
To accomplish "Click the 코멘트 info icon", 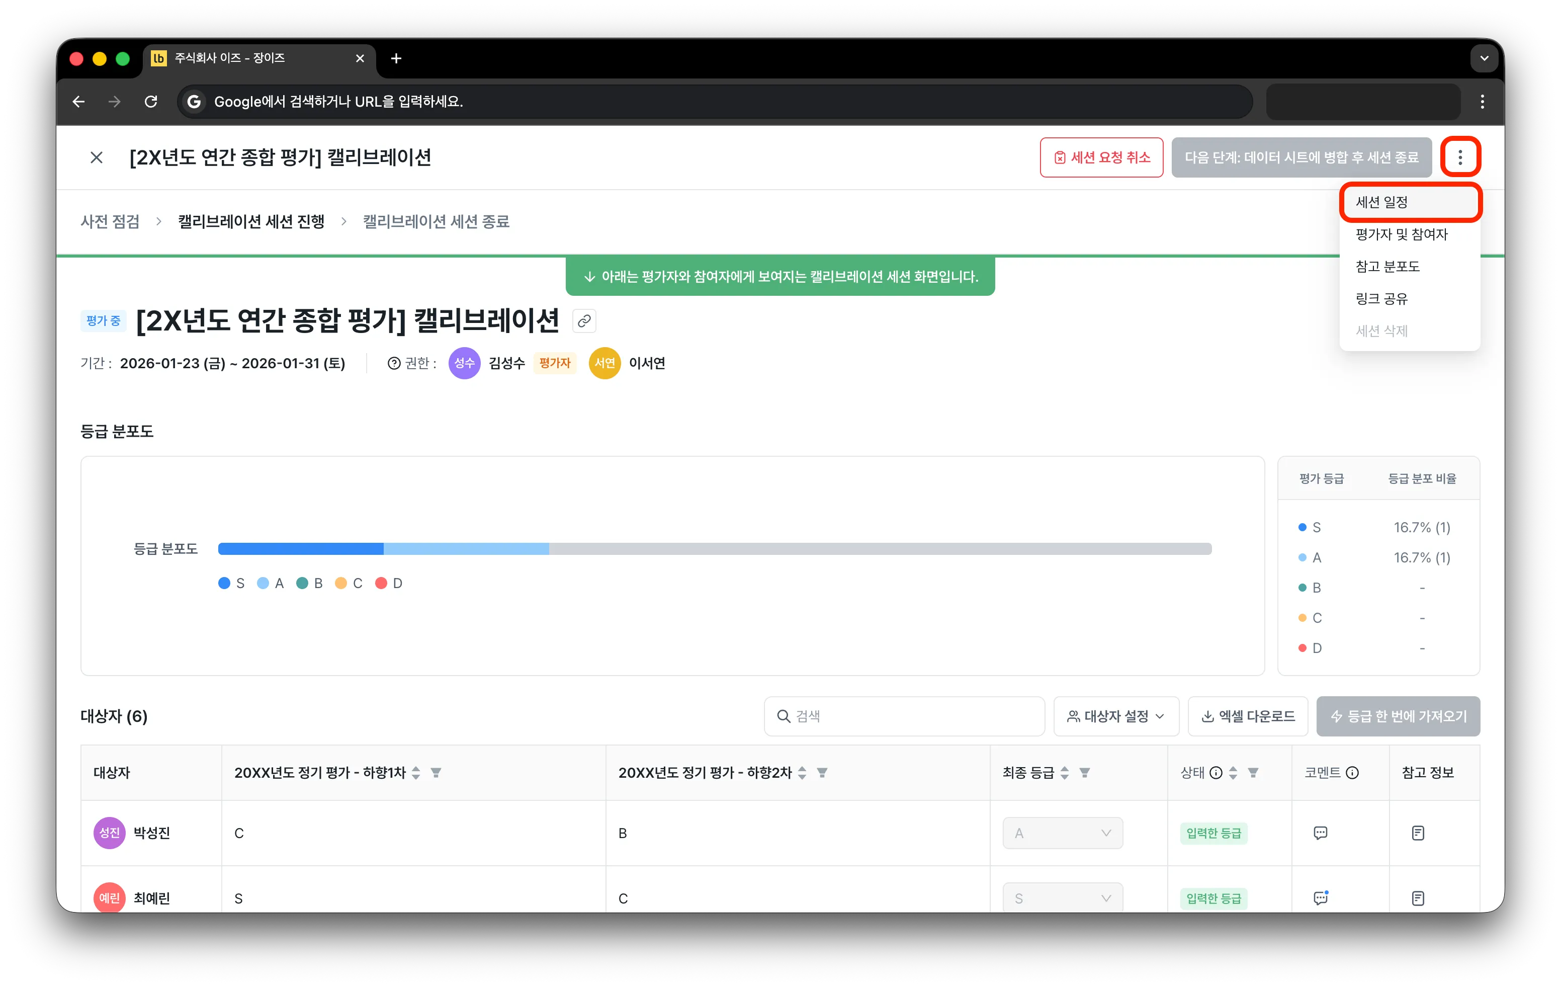I will point(1352,772).
